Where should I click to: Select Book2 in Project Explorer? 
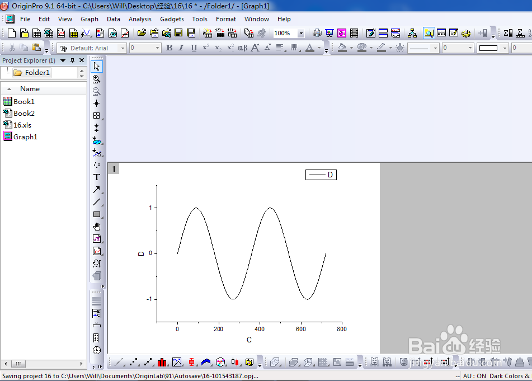tap(19, 114)
